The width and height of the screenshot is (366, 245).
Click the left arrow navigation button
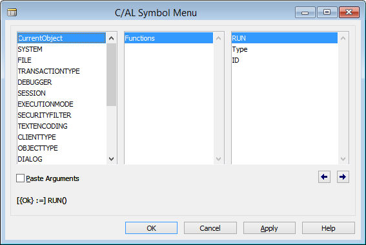point(324,177)
